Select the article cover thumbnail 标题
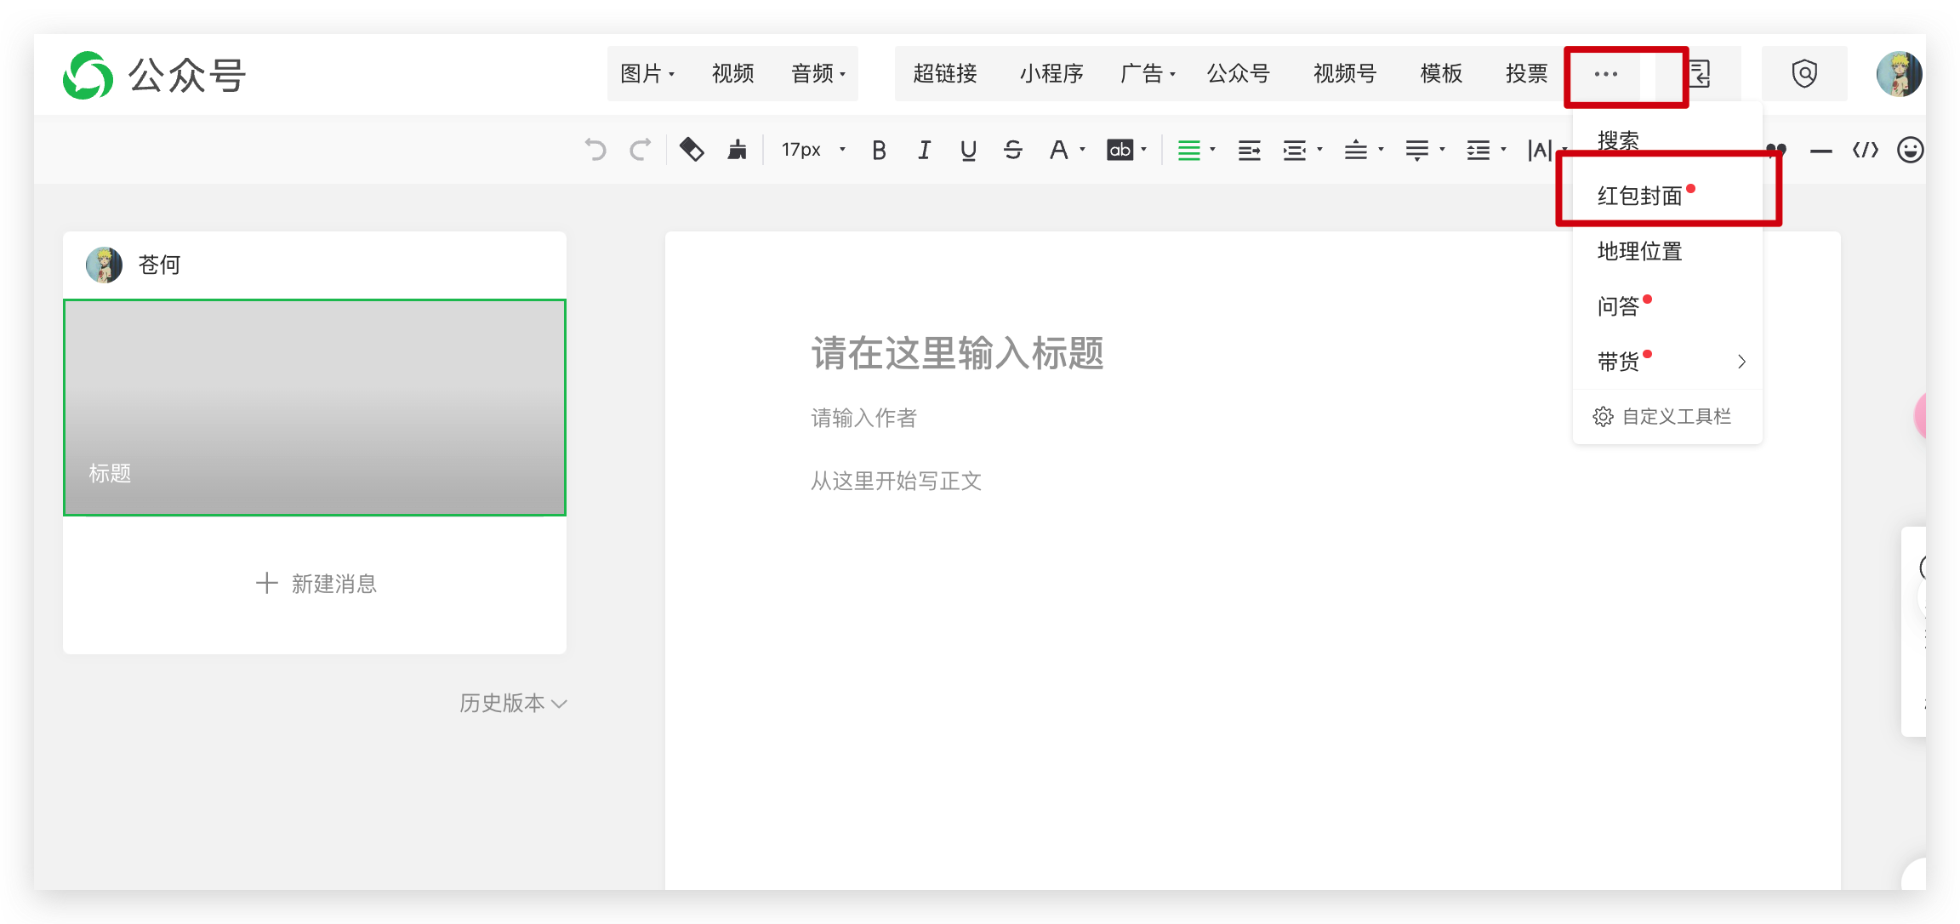The image size is (1960, 924). [315, 408]
